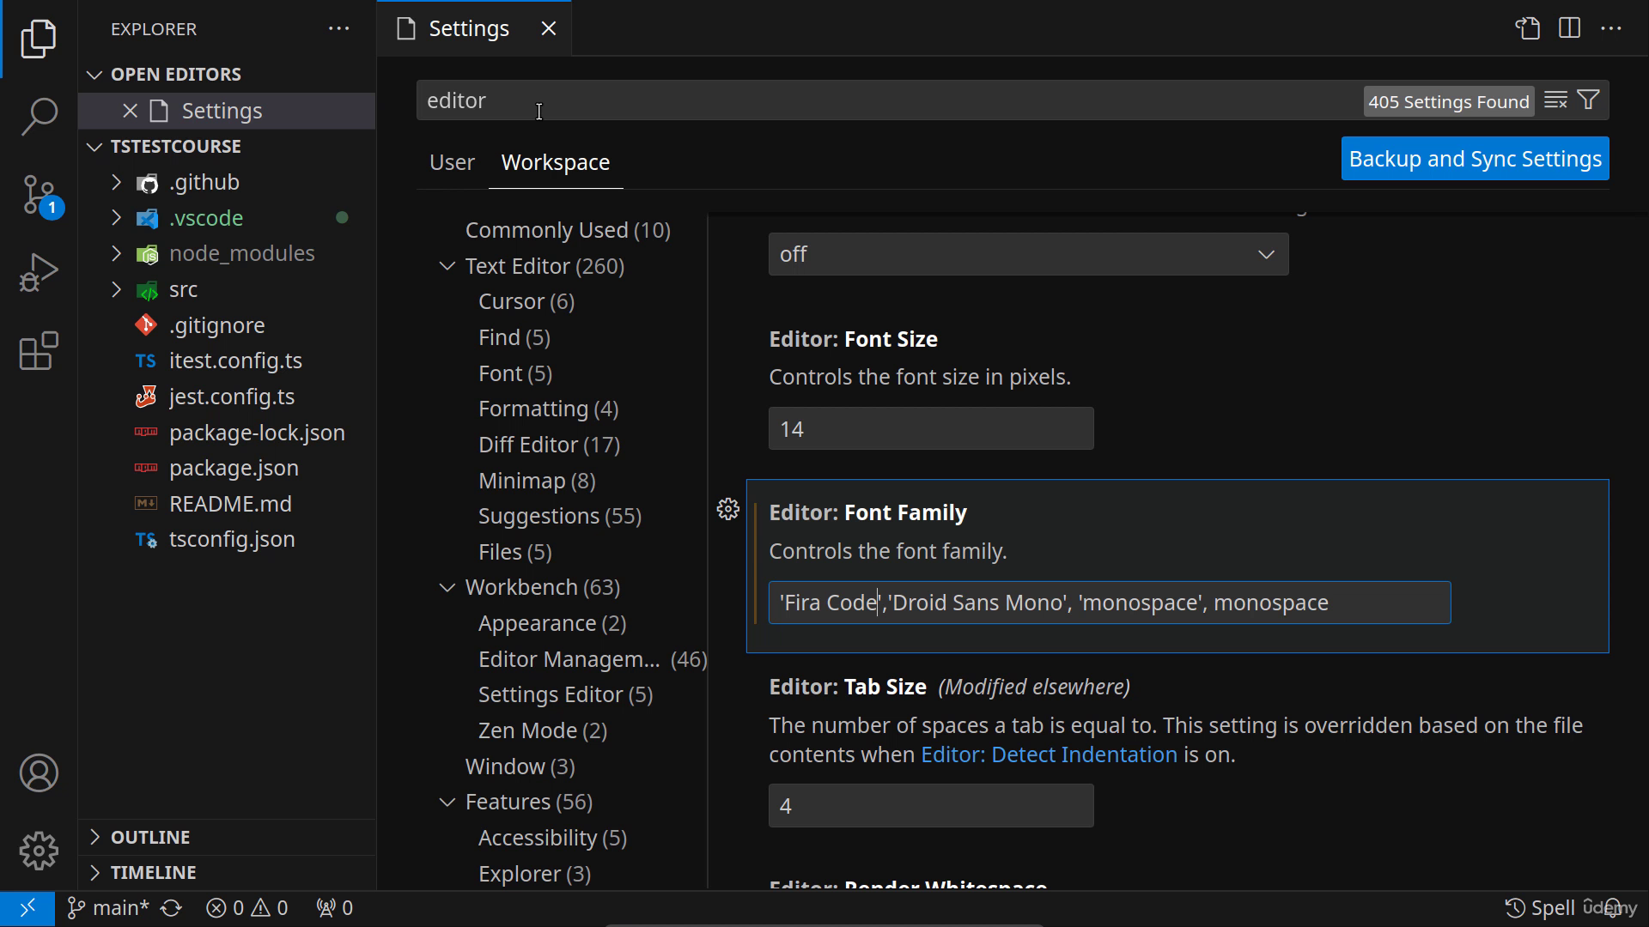Split the editor right

tap(1569, 28)
